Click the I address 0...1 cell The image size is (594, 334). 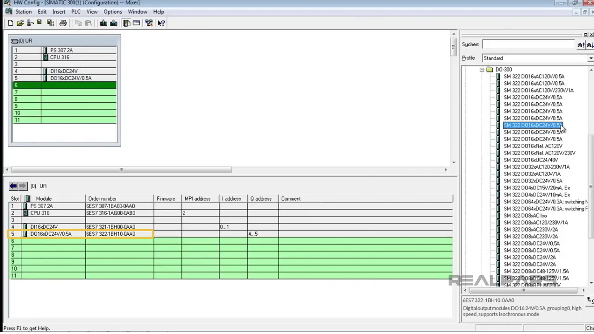(x=233, y=227)
